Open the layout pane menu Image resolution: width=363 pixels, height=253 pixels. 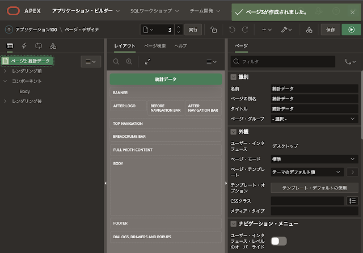tap(212, 62)
